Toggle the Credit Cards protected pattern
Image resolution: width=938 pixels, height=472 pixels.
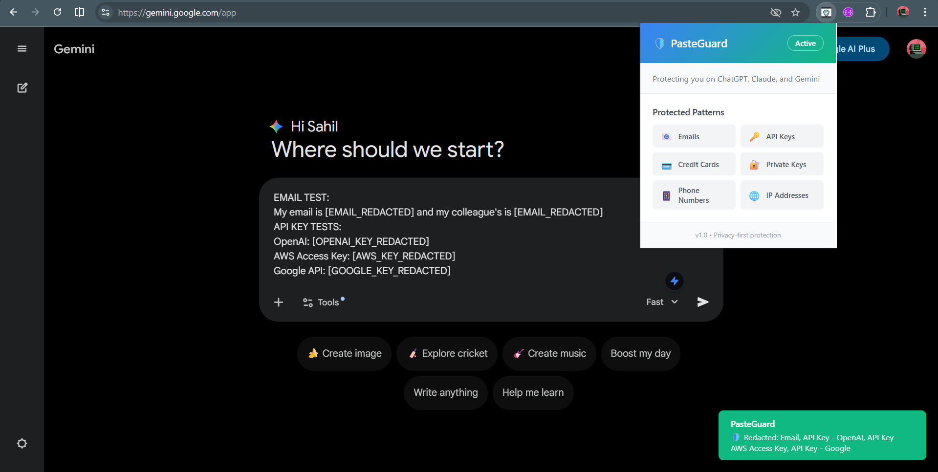point(694,165)
